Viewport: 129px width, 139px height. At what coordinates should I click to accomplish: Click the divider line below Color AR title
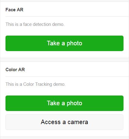(x=67, y=76)
